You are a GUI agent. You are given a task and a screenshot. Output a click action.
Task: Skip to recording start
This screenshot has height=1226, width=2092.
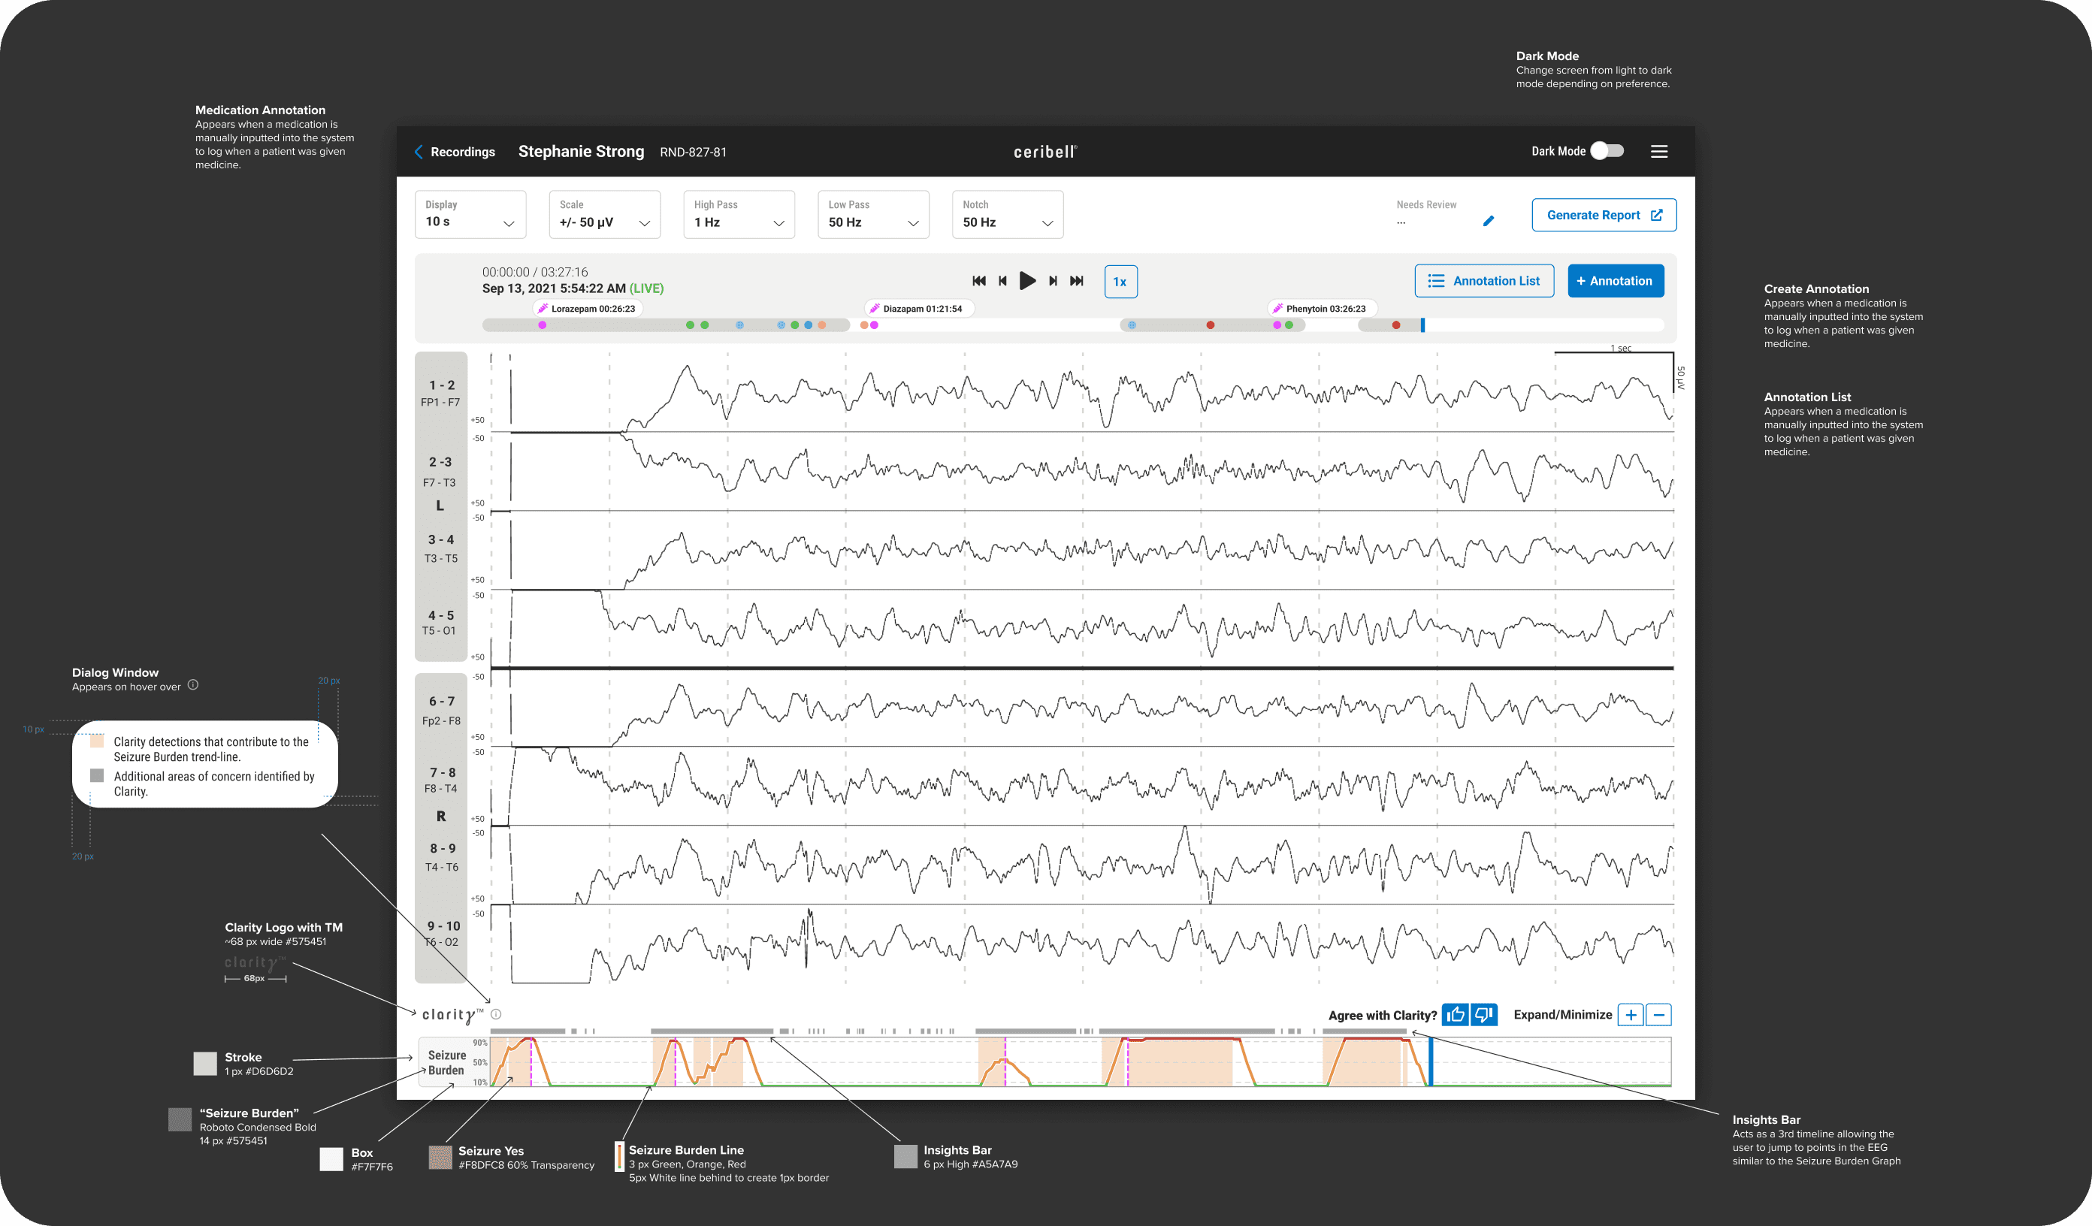(x=979, y=280)
